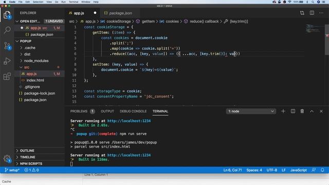Image resolution: width=329 pixels, height=185 pixels.
Task: Open index.html in the file tree
Action: coord(40,80)
